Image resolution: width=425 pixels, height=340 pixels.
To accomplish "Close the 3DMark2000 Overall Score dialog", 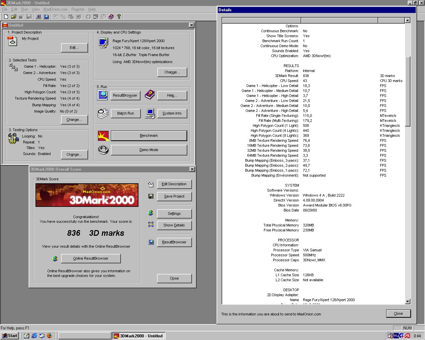I will tap(174, 279).
